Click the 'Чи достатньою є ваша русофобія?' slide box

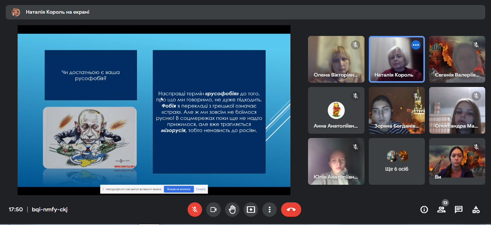point(91,75)
